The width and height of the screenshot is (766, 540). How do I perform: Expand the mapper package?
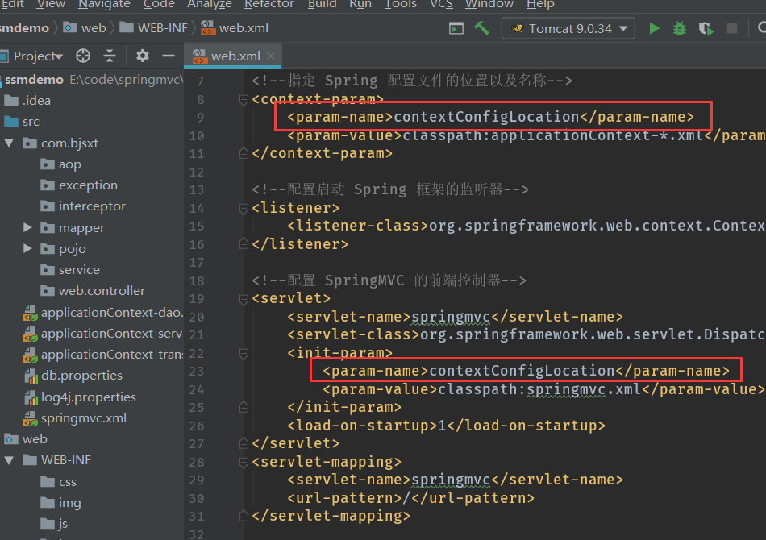click(27, 227)
